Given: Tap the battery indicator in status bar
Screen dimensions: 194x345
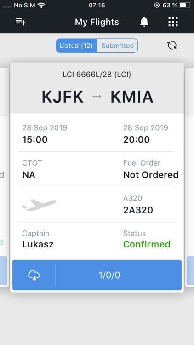Looking at the screenshot, I should click(x=185, y=5).
